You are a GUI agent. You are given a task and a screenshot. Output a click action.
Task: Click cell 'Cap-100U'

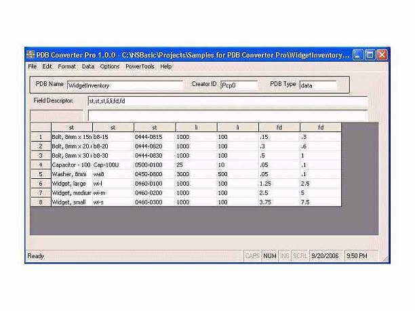click(113, 165)
